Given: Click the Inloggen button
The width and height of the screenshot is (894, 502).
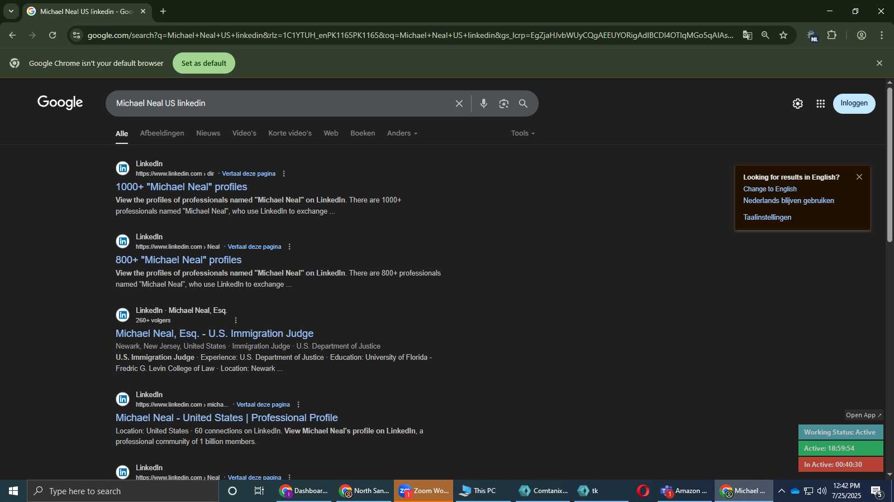Looking at the screenshot, I should (x=854, y=103).
